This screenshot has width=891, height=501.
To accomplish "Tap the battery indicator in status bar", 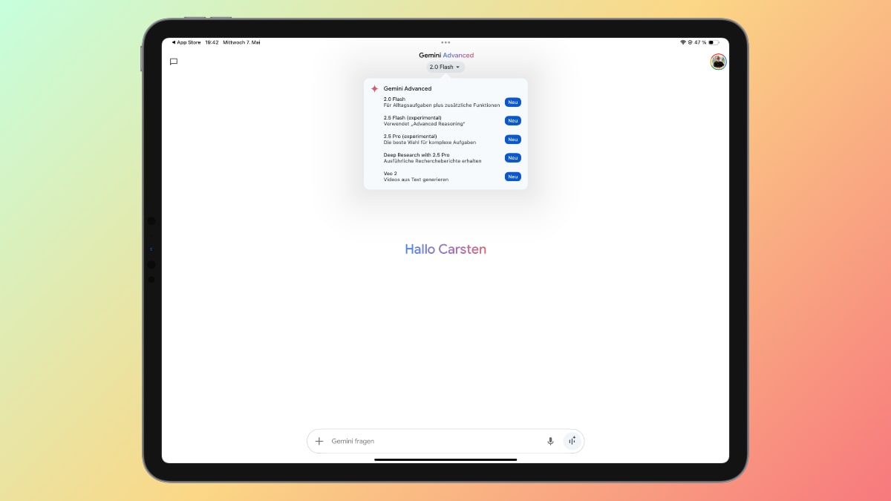I will (714, 42).
